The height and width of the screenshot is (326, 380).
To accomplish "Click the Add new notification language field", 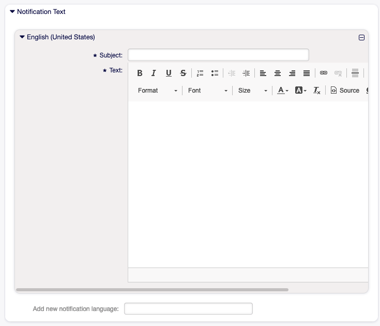I will click(188, 309).
